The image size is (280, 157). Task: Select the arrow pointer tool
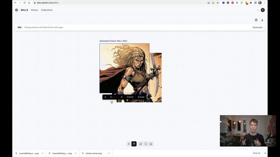[129, 144]
